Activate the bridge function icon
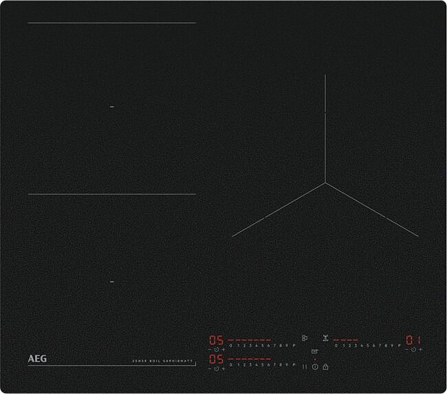 (304, 338)
